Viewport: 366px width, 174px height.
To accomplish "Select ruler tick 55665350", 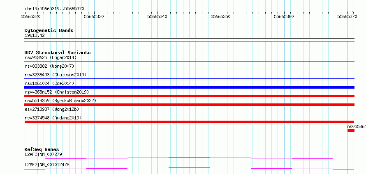I will (x=220, y=16).
